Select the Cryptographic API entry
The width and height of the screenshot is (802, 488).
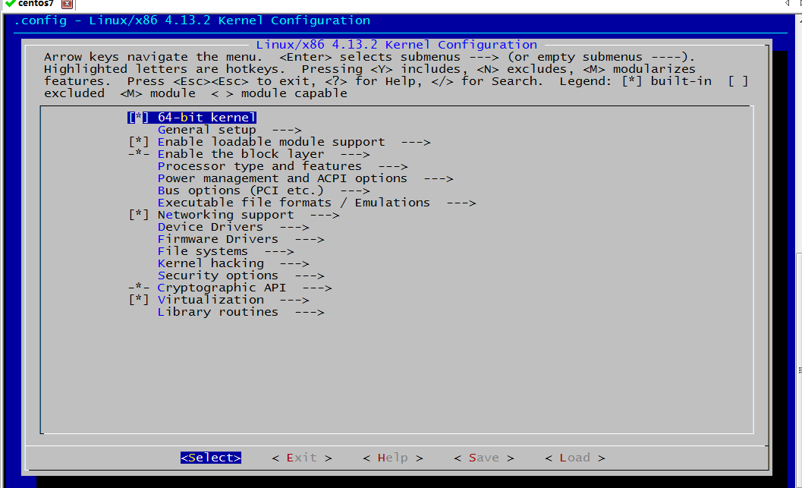tap(222, 288)
